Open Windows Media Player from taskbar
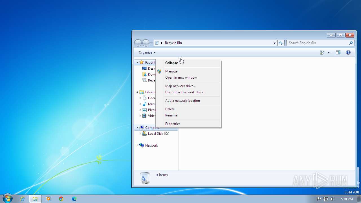The height and width of the screenshot is (203, 361). tap(48, 199)
